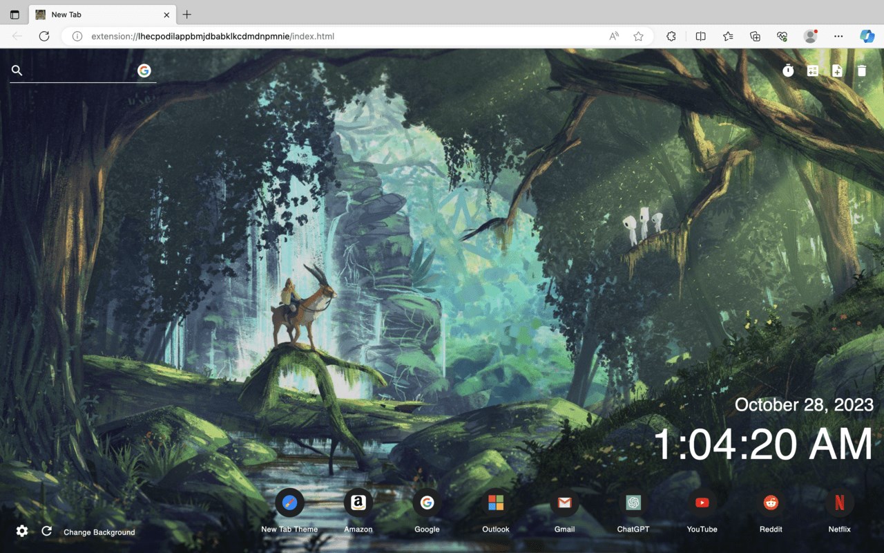Screen dimensions: 884x553
Task: Launch the Outlook shortcut icon
Action: (x=496, y=503)
